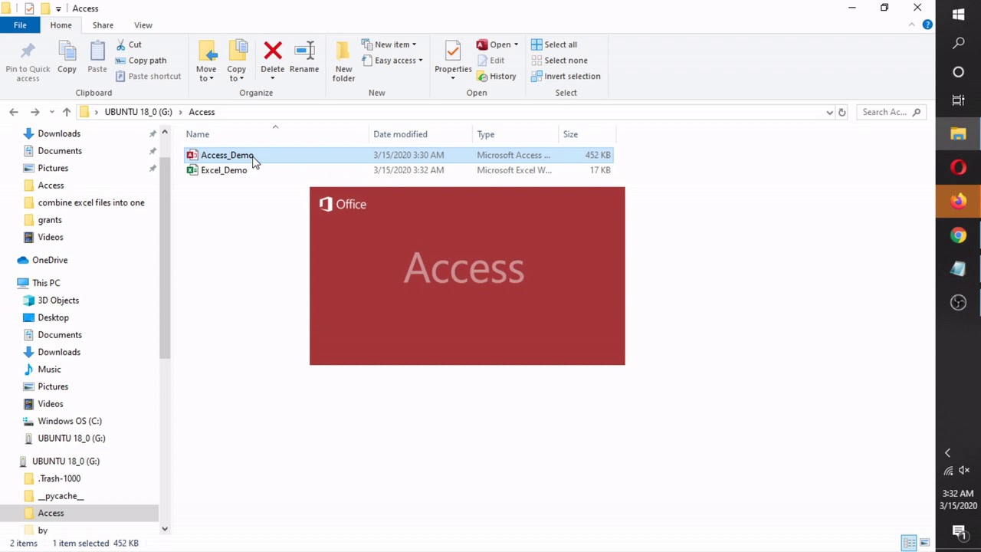Open Google Chrome from taskbar

pyautogui.click(x=958, y=235)
